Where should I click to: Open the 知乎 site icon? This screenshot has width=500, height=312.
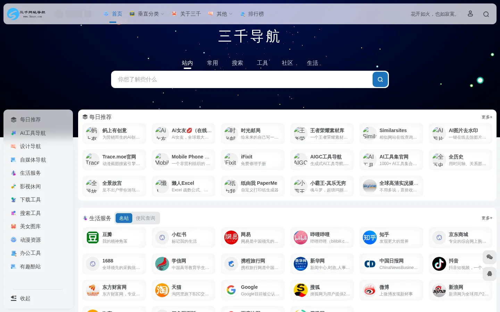pyautogui.click(x=370, y=237)
